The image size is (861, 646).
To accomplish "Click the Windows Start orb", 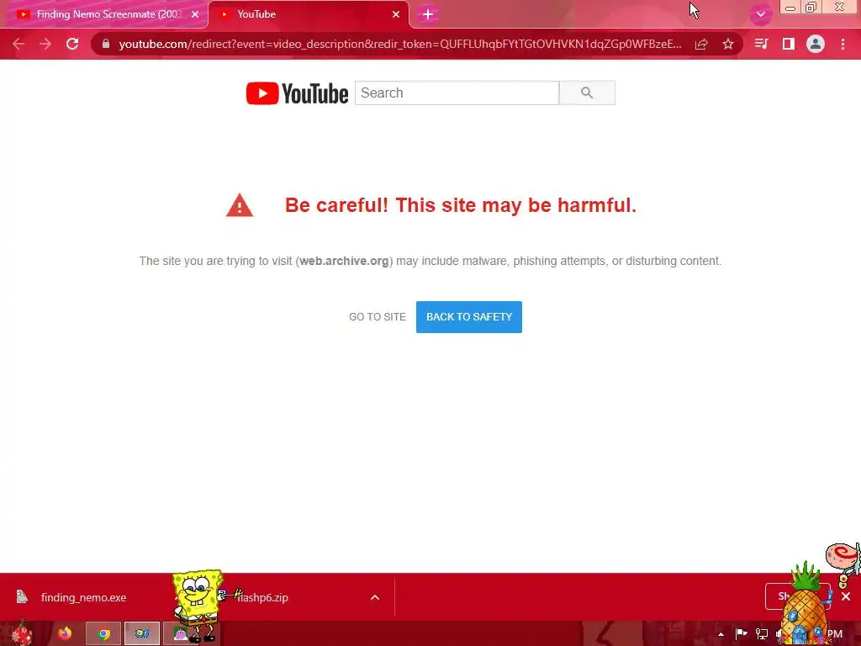I will click(22, 633).
